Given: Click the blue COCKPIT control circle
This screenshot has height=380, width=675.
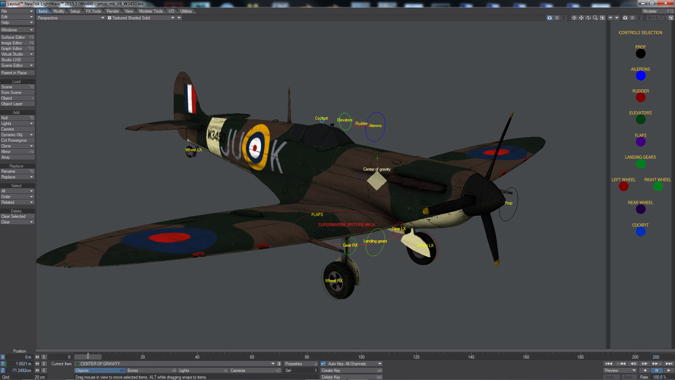Looking at the screenshot, I should coord(640,231).
